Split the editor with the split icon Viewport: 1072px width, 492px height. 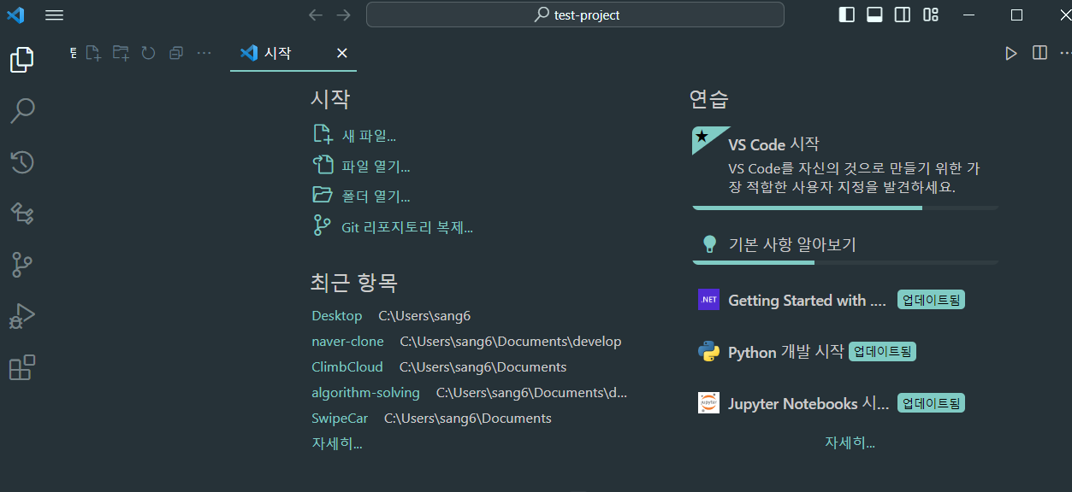pos(1039,53)
